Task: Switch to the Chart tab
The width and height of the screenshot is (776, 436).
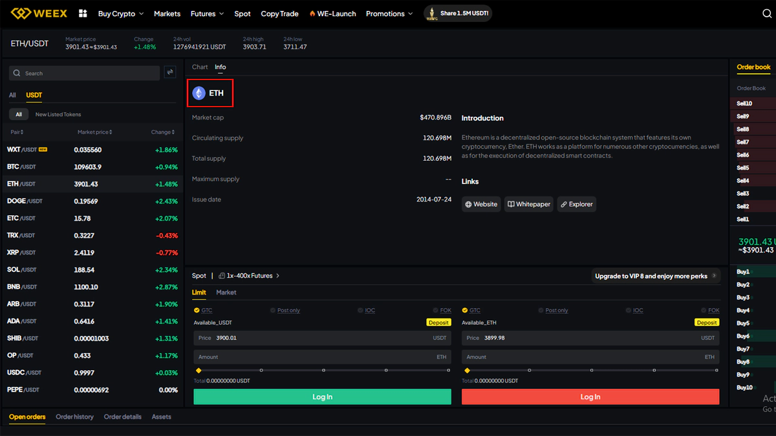Action: coord(200,67)
